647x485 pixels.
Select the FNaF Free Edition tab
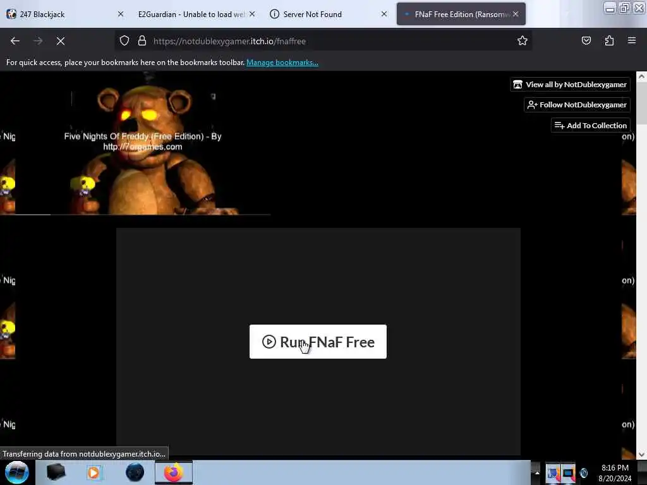pos(461,14)
